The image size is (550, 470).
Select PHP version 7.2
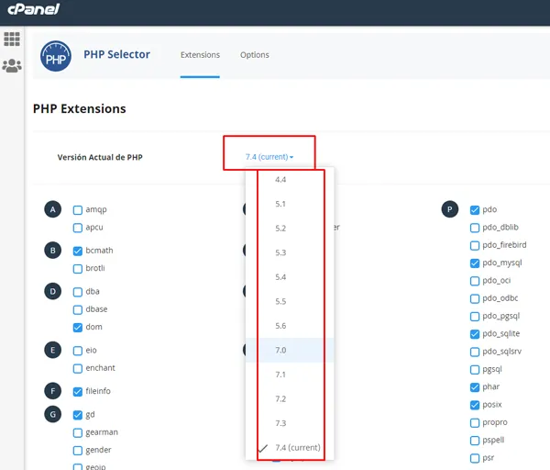pyautogui.click(x=290, y=399)
